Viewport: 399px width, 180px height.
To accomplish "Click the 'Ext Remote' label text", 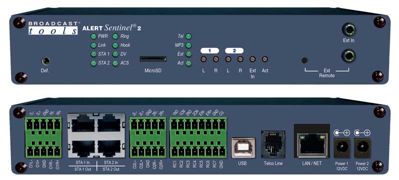I will [x=327, y=73].
